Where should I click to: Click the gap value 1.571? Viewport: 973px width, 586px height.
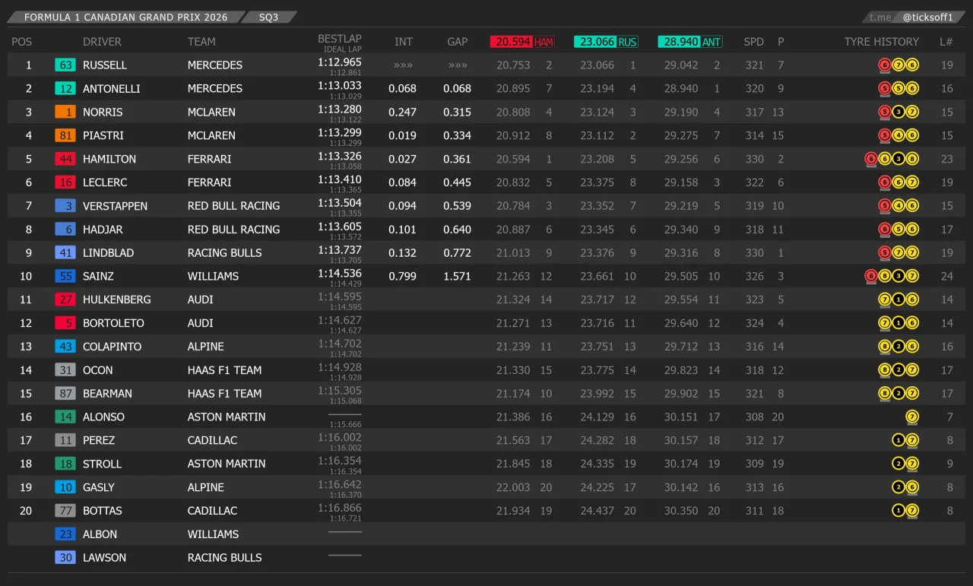[x=458, y=277]
